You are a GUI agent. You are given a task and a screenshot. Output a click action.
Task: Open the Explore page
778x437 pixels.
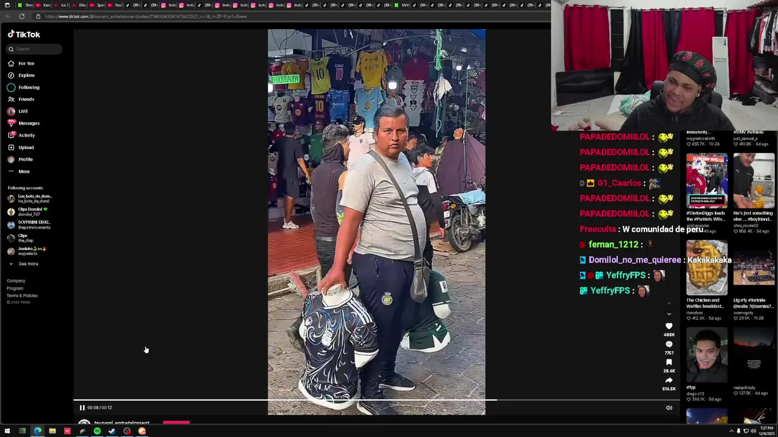[x=21, y=75]
